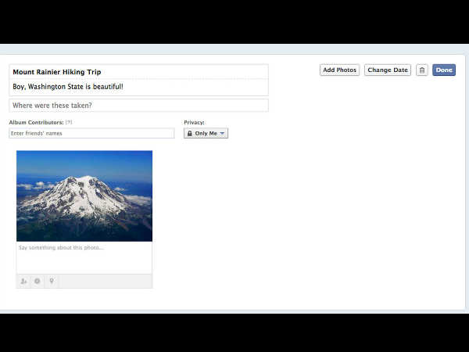
Task: Delete the album with the trash icon
Action: (x=422, y=70)
